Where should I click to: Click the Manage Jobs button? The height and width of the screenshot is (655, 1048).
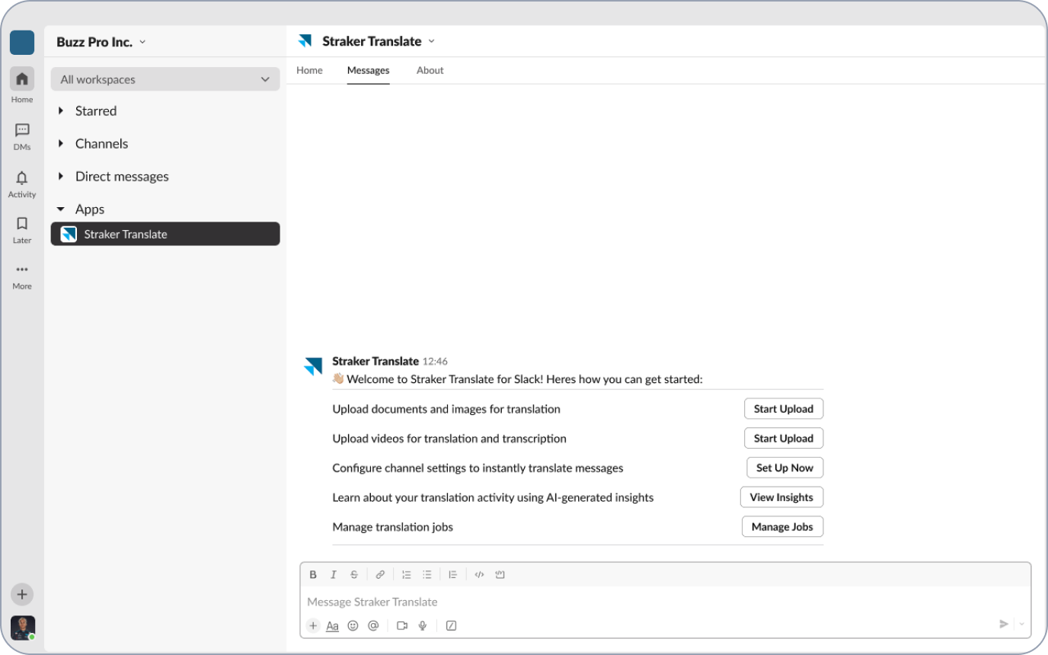click(x=782, y=527)
